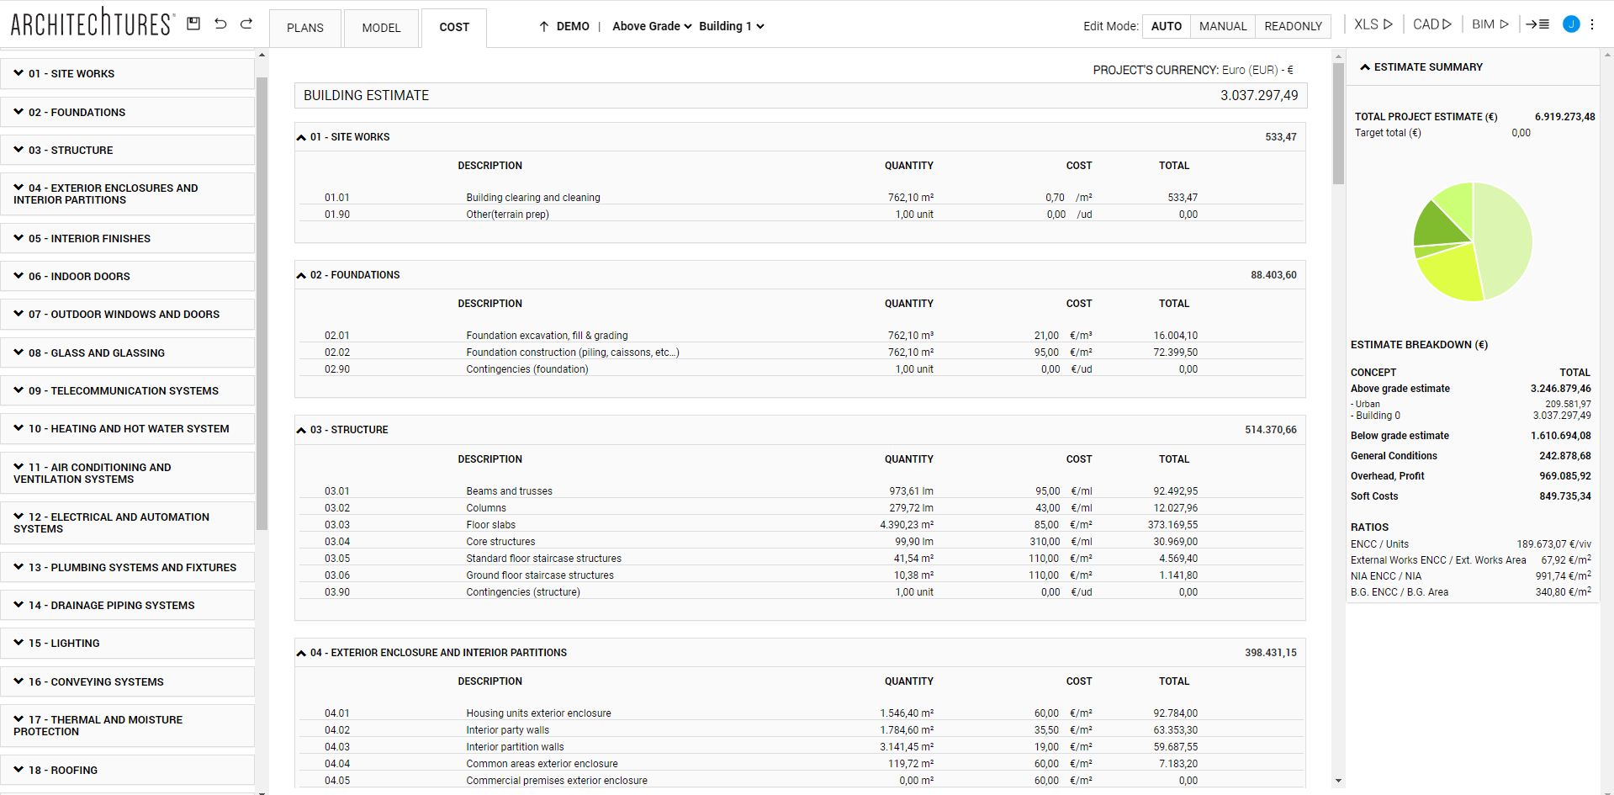Viewport: 1614px width, 795px height.
Task: Export the estimate to XLS
Action: [x=1373, y=24]
